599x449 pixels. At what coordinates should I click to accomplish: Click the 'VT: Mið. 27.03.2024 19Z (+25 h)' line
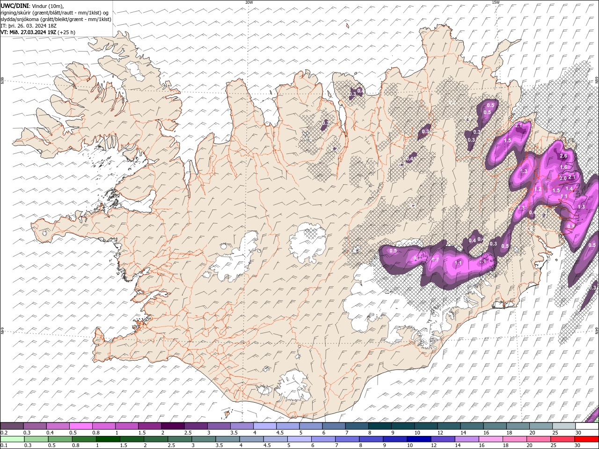coord(38,32)
